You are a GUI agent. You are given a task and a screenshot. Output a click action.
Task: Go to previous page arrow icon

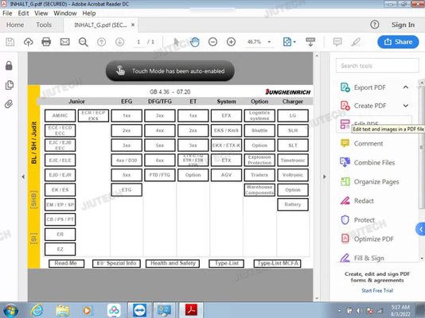click(102, 42)
